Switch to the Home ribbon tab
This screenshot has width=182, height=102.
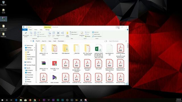pyautogui.click(x=30, y=30)
